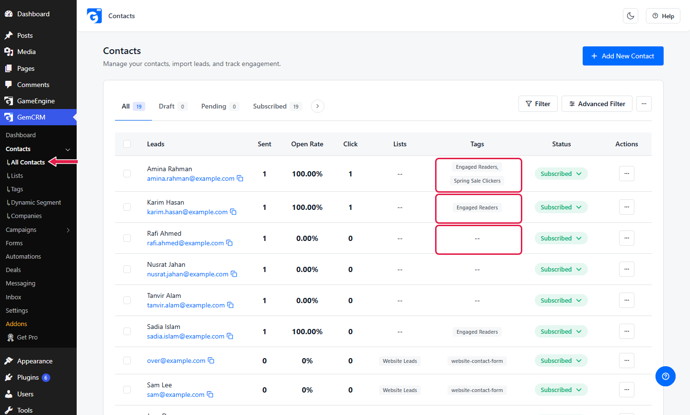
Task: Open actions menu for Amina Rahman
Action: coord(627,174)
